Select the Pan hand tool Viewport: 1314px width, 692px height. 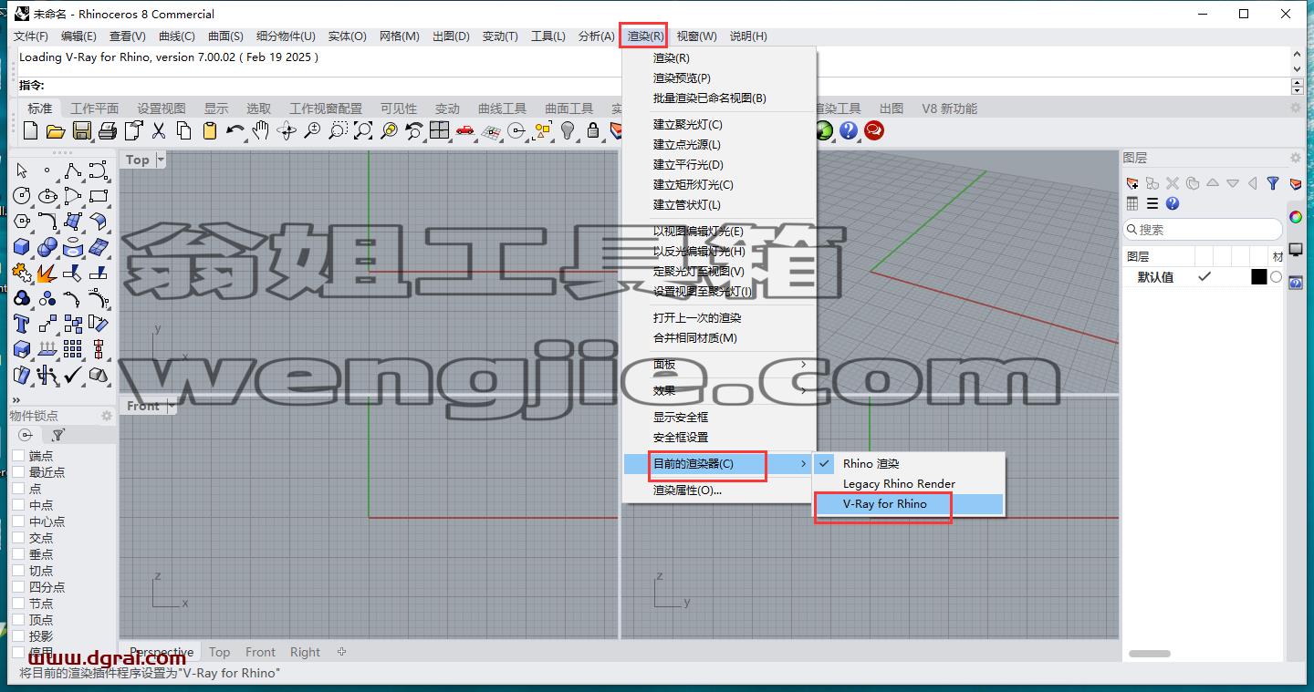261,130
